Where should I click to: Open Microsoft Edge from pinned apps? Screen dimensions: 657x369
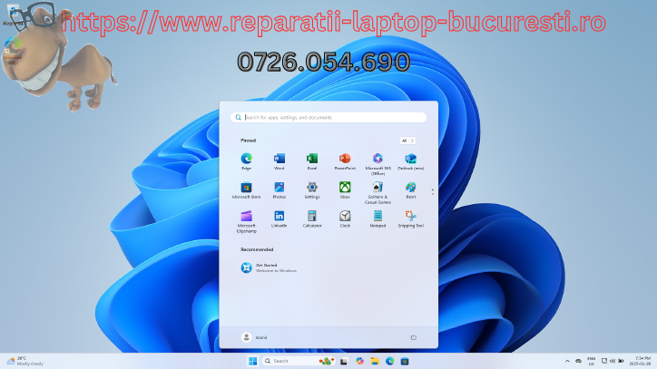coord(246,160)
